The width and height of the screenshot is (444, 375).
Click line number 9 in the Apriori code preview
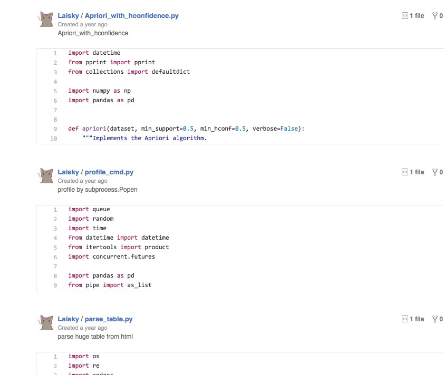[55, 129]
